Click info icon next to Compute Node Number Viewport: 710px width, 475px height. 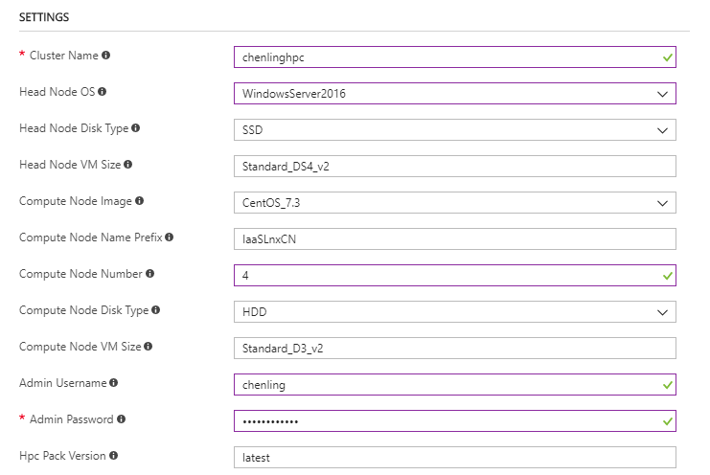tap(149, 274)
